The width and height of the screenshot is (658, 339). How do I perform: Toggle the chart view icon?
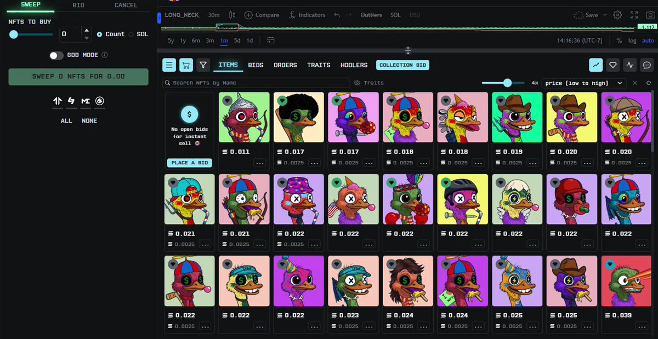point(596,65)
